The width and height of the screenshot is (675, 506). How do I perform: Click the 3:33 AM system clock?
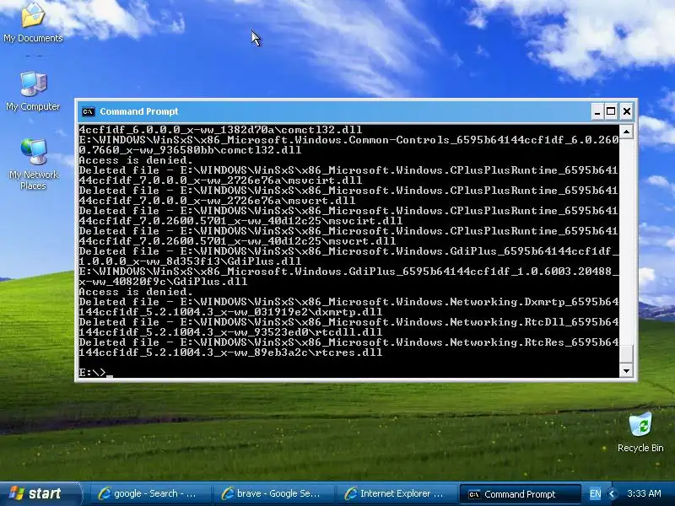pyautogui.click(x=644, y=493)
